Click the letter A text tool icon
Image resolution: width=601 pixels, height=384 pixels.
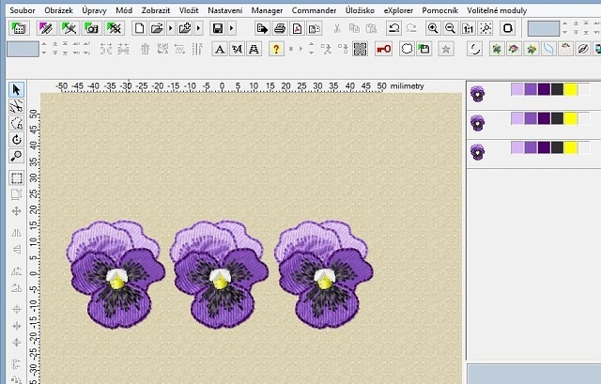tap(220, 49)
